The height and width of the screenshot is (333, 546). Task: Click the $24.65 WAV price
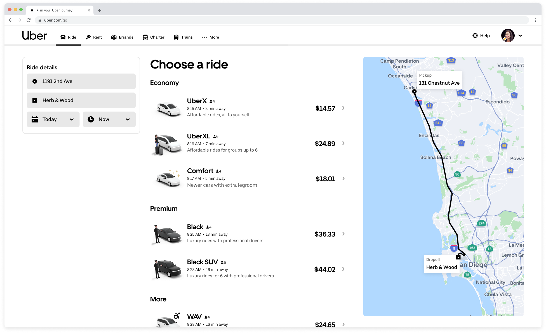point(325,325)
